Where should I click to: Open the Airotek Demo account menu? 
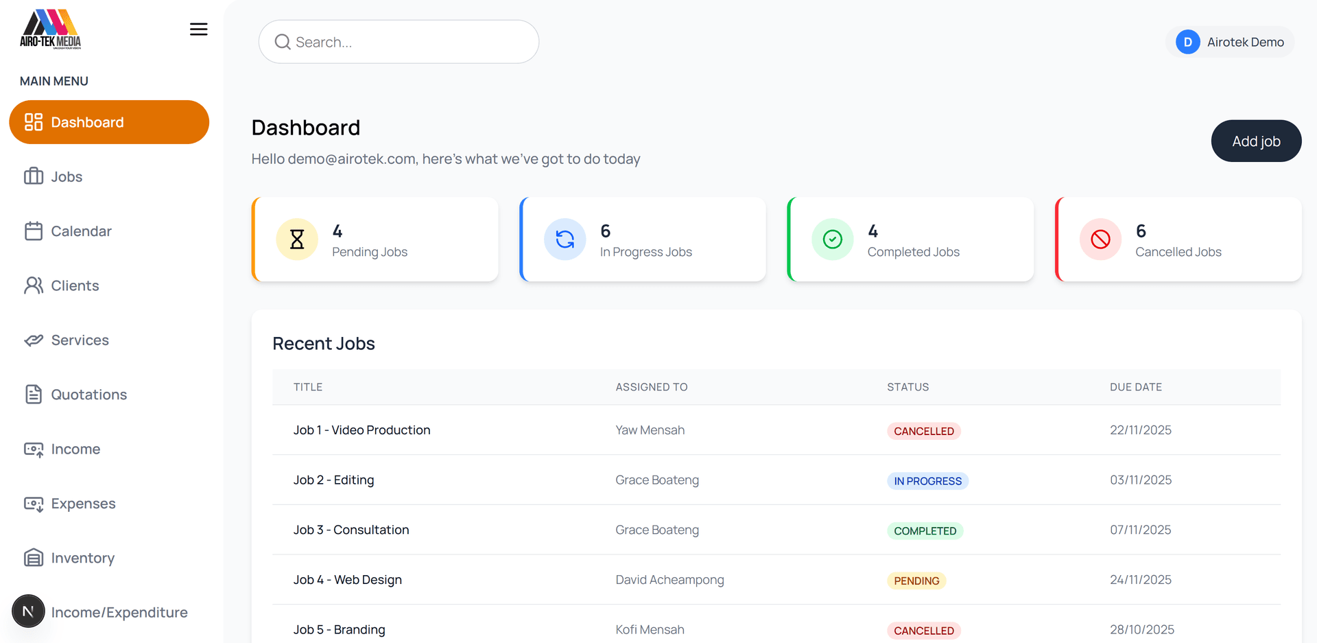click(x=1244, y=42)
